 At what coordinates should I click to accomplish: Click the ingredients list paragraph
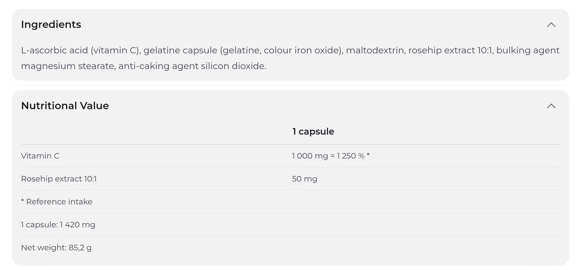290,58
